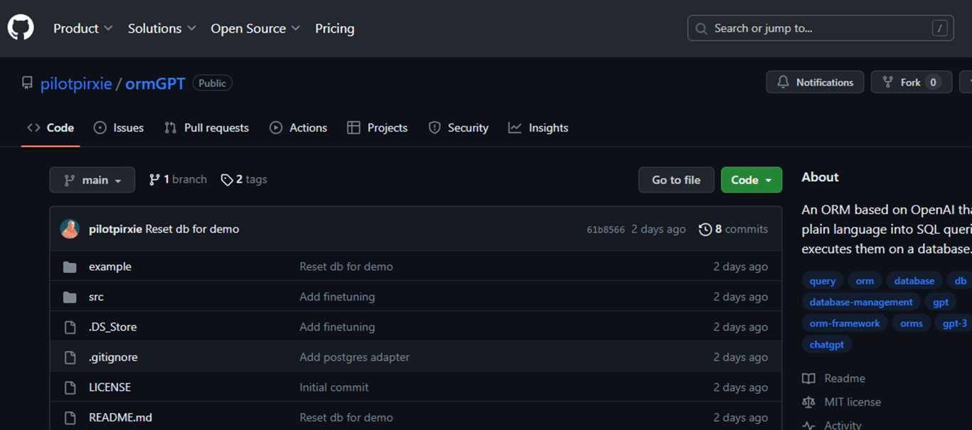
Task: Select the orm-framework topic tag
Action: point(845,323)
